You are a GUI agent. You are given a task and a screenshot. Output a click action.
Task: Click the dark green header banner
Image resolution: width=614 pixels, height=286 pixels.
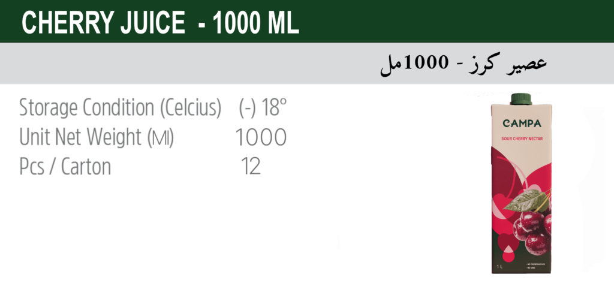coord(307,21)
